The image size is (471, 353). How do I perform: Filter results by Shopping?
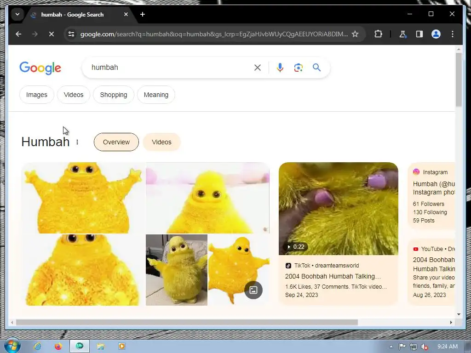tap(114, 95)
